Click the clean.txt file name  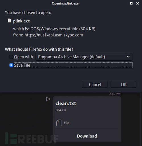coord(66,103)
